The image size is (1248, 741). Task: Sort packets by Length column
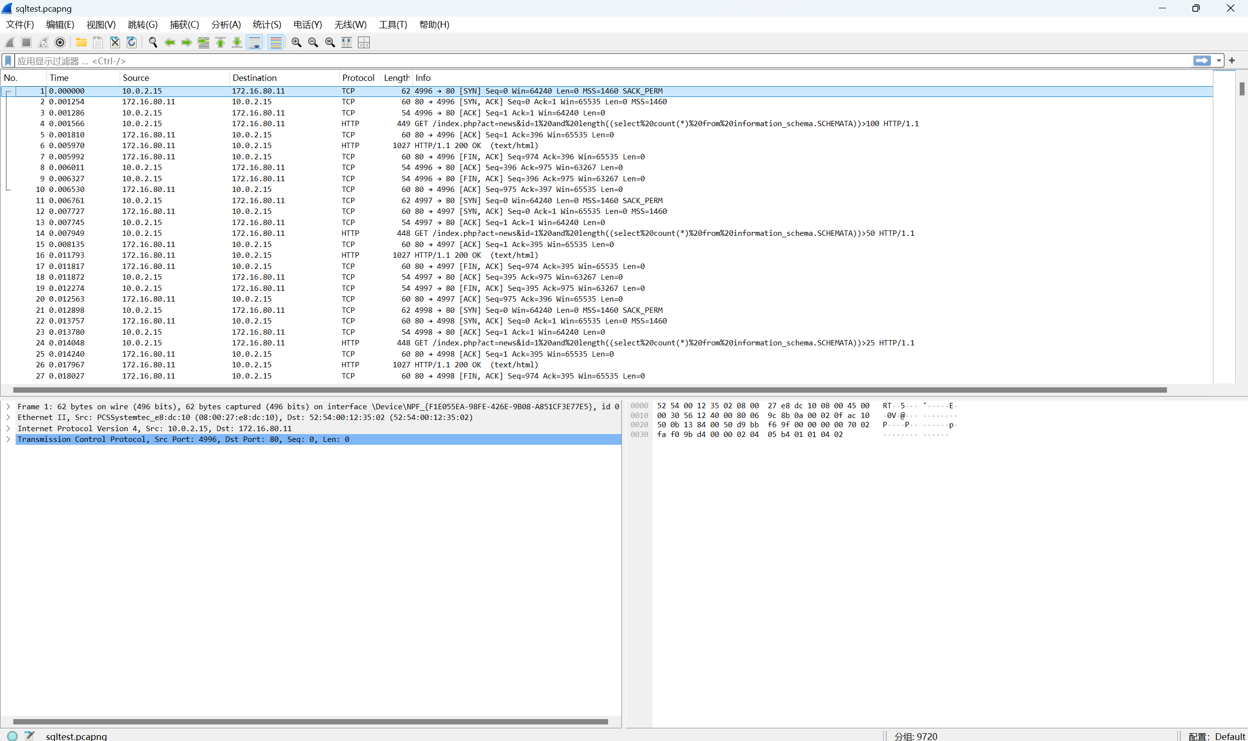click(x=396, y=78)
